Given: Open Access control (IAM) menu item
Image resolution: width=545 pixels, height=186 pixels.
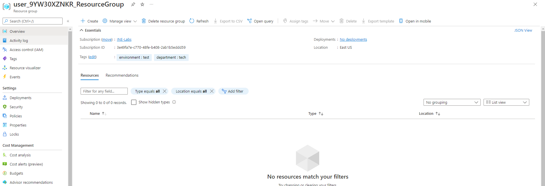Looking at the screenshot, I should coord(26,50).
